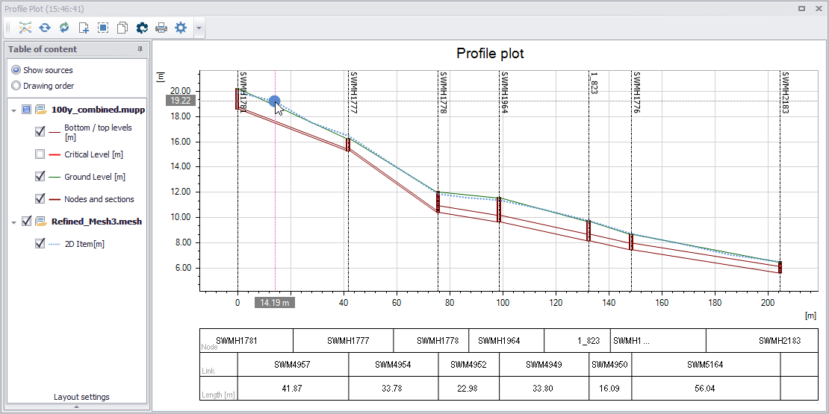Image resolution: width=829 pixels, height=414 pixels.
Task: Click the green and blue reload icon
Action: 64,28
